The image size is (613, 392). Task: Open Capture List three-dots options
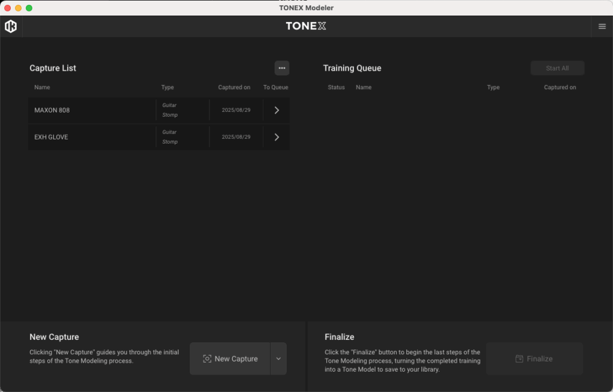pos(282,68)
